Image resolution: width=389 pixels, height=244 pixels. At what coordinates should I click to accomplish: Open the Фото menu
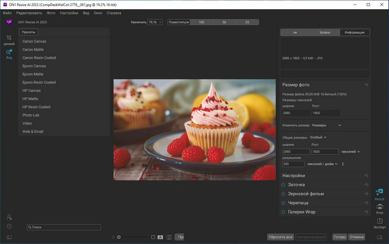(51, 12)
